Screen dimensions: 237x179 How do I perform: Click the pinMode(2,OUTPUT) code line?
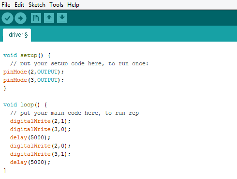33,72
